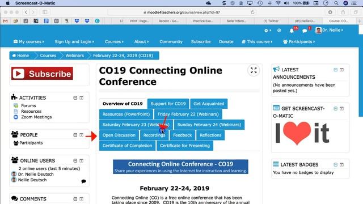Screen dimensions: 363x204
Task: Click the second Dropbox bookmark icon
Action: pyautogui.click(x=87, y=21)
